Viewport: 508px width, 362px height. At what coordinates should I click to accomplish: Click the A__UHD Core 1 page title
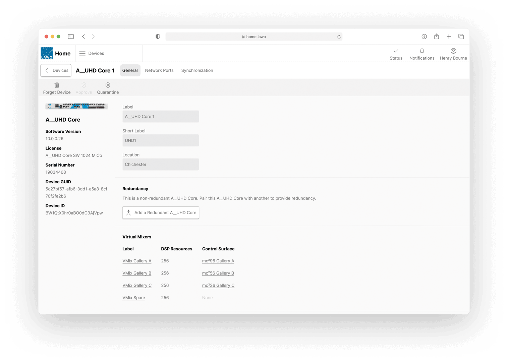tap(95, 70)
